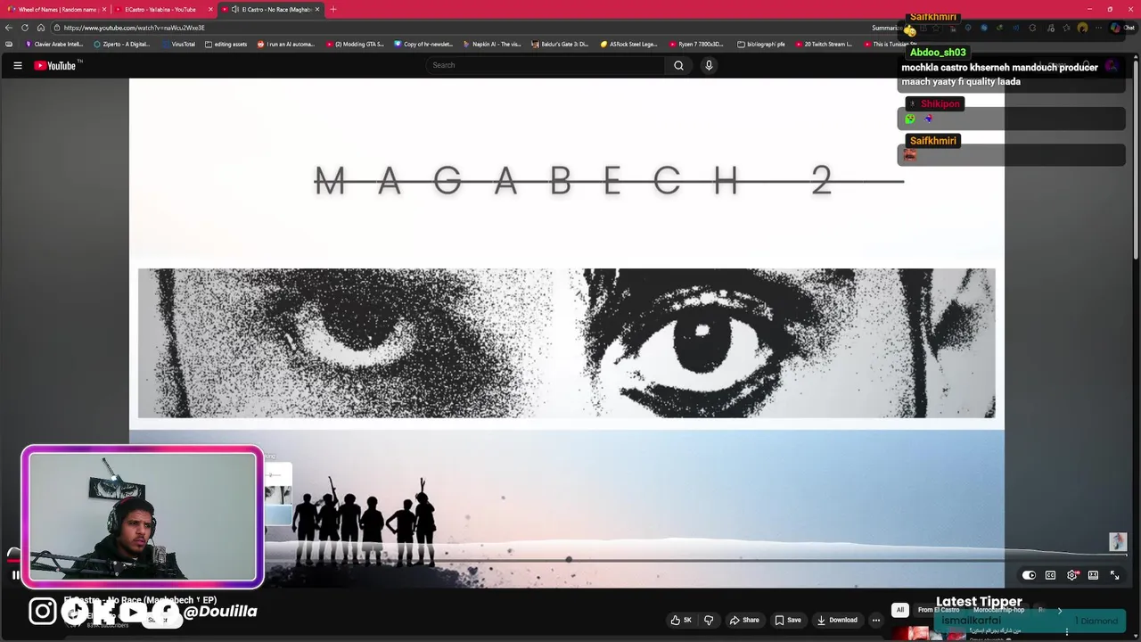
Task: Pause the video with playback button
Action: pos(15,575)
